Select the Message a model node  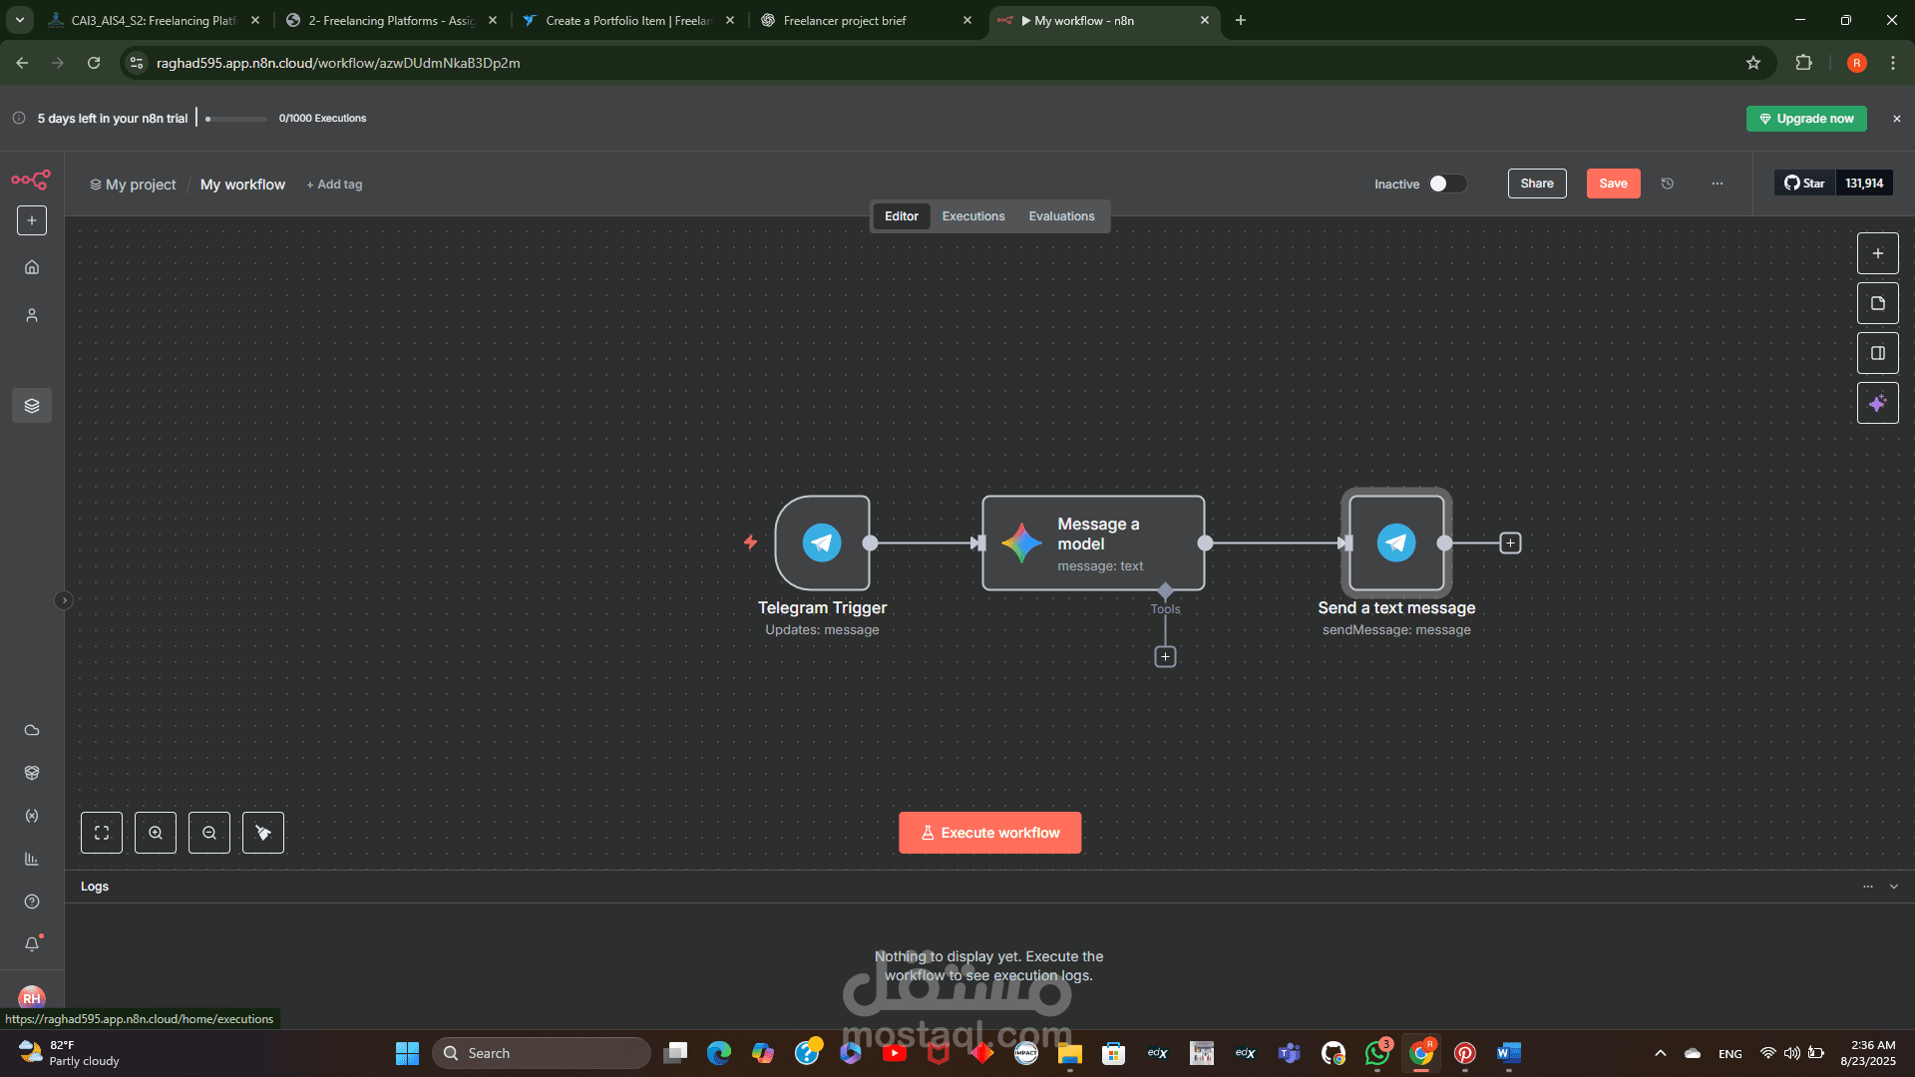click(1093, 542)
